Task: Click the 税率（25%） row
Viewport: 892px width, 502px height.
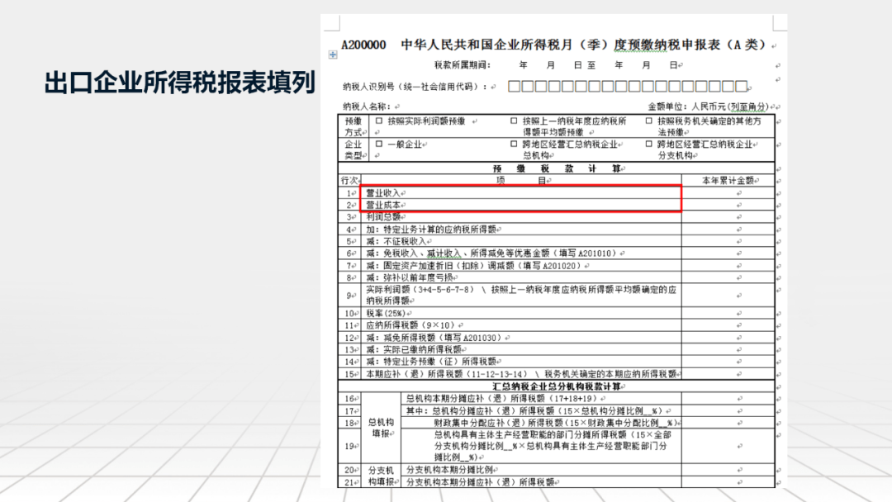Action: (x=387, y=314)
